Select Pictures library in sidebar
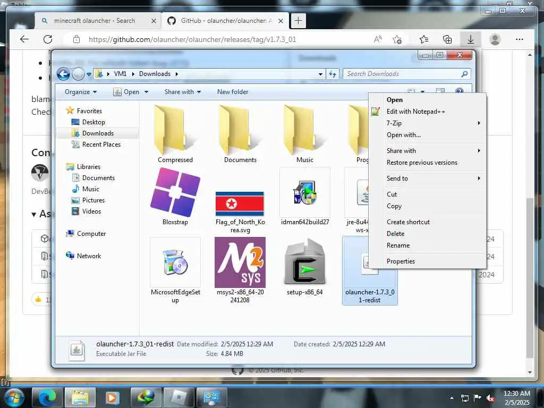 [88, 200]
